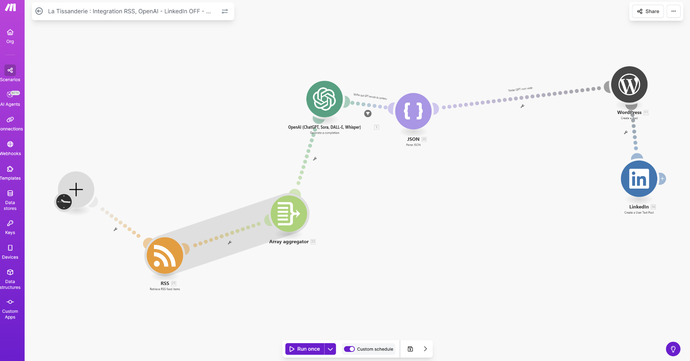Open the filter between OpenAI and JSON
The image size is (690, 361).
[x=368, y=114]
